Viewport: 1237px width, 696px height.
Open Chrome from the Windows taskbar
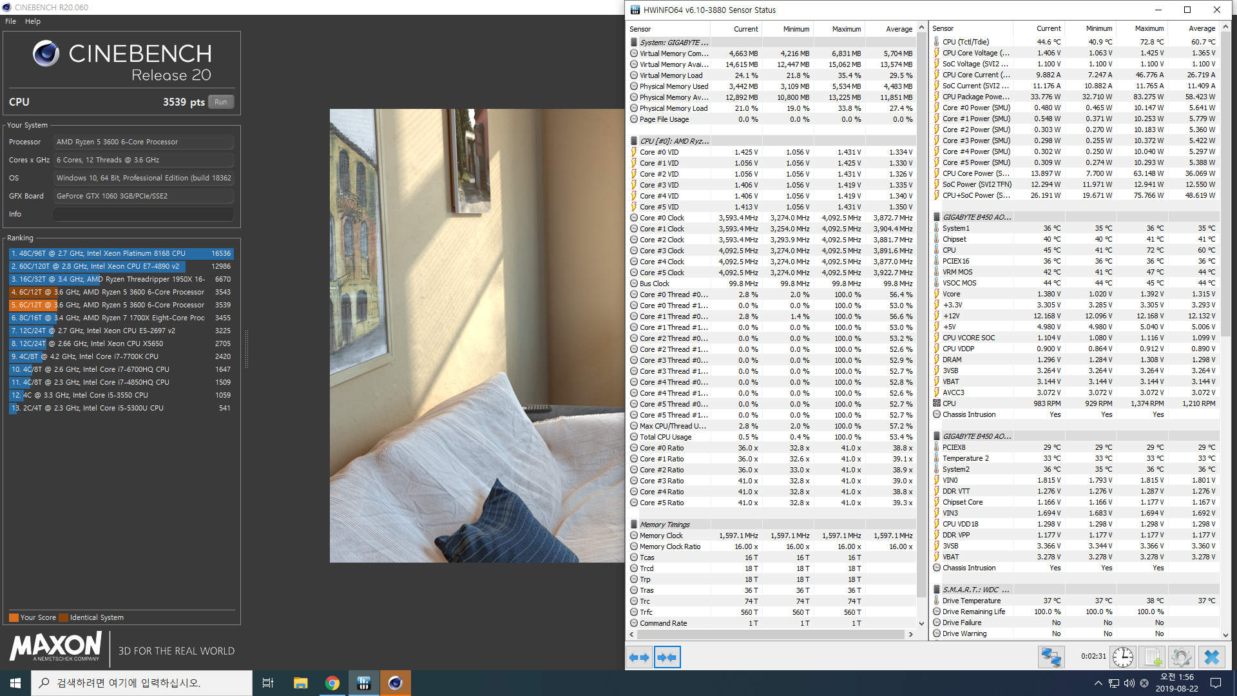tap(332, 683)
